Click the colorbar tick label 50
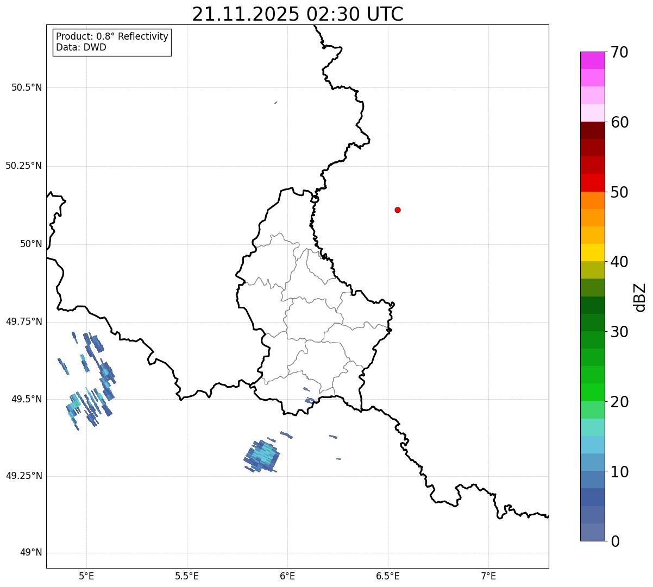 pyautogui.click(x=619, y=192)
